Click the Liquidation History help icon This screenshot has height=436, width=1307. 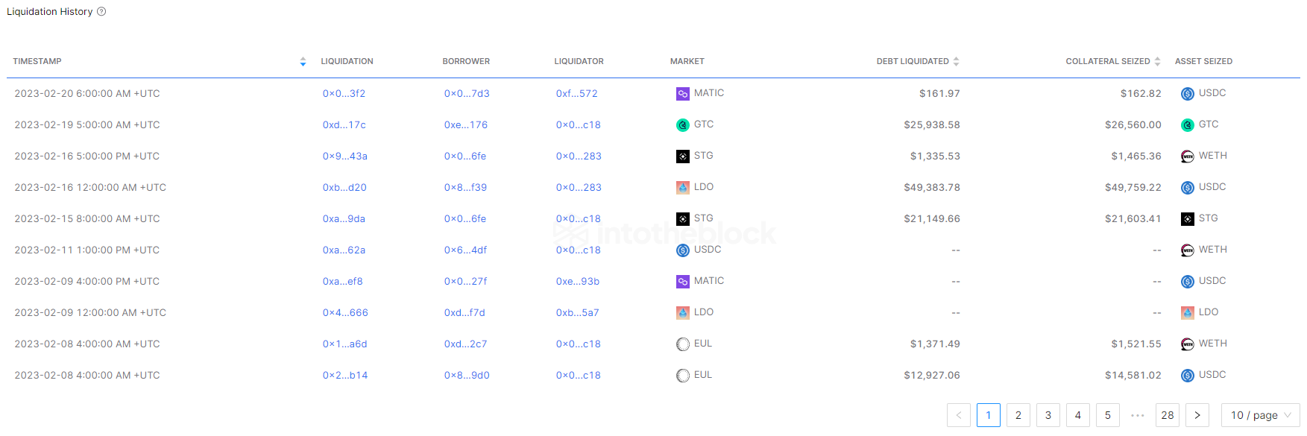pyautogui.click(x=101, y=12)
